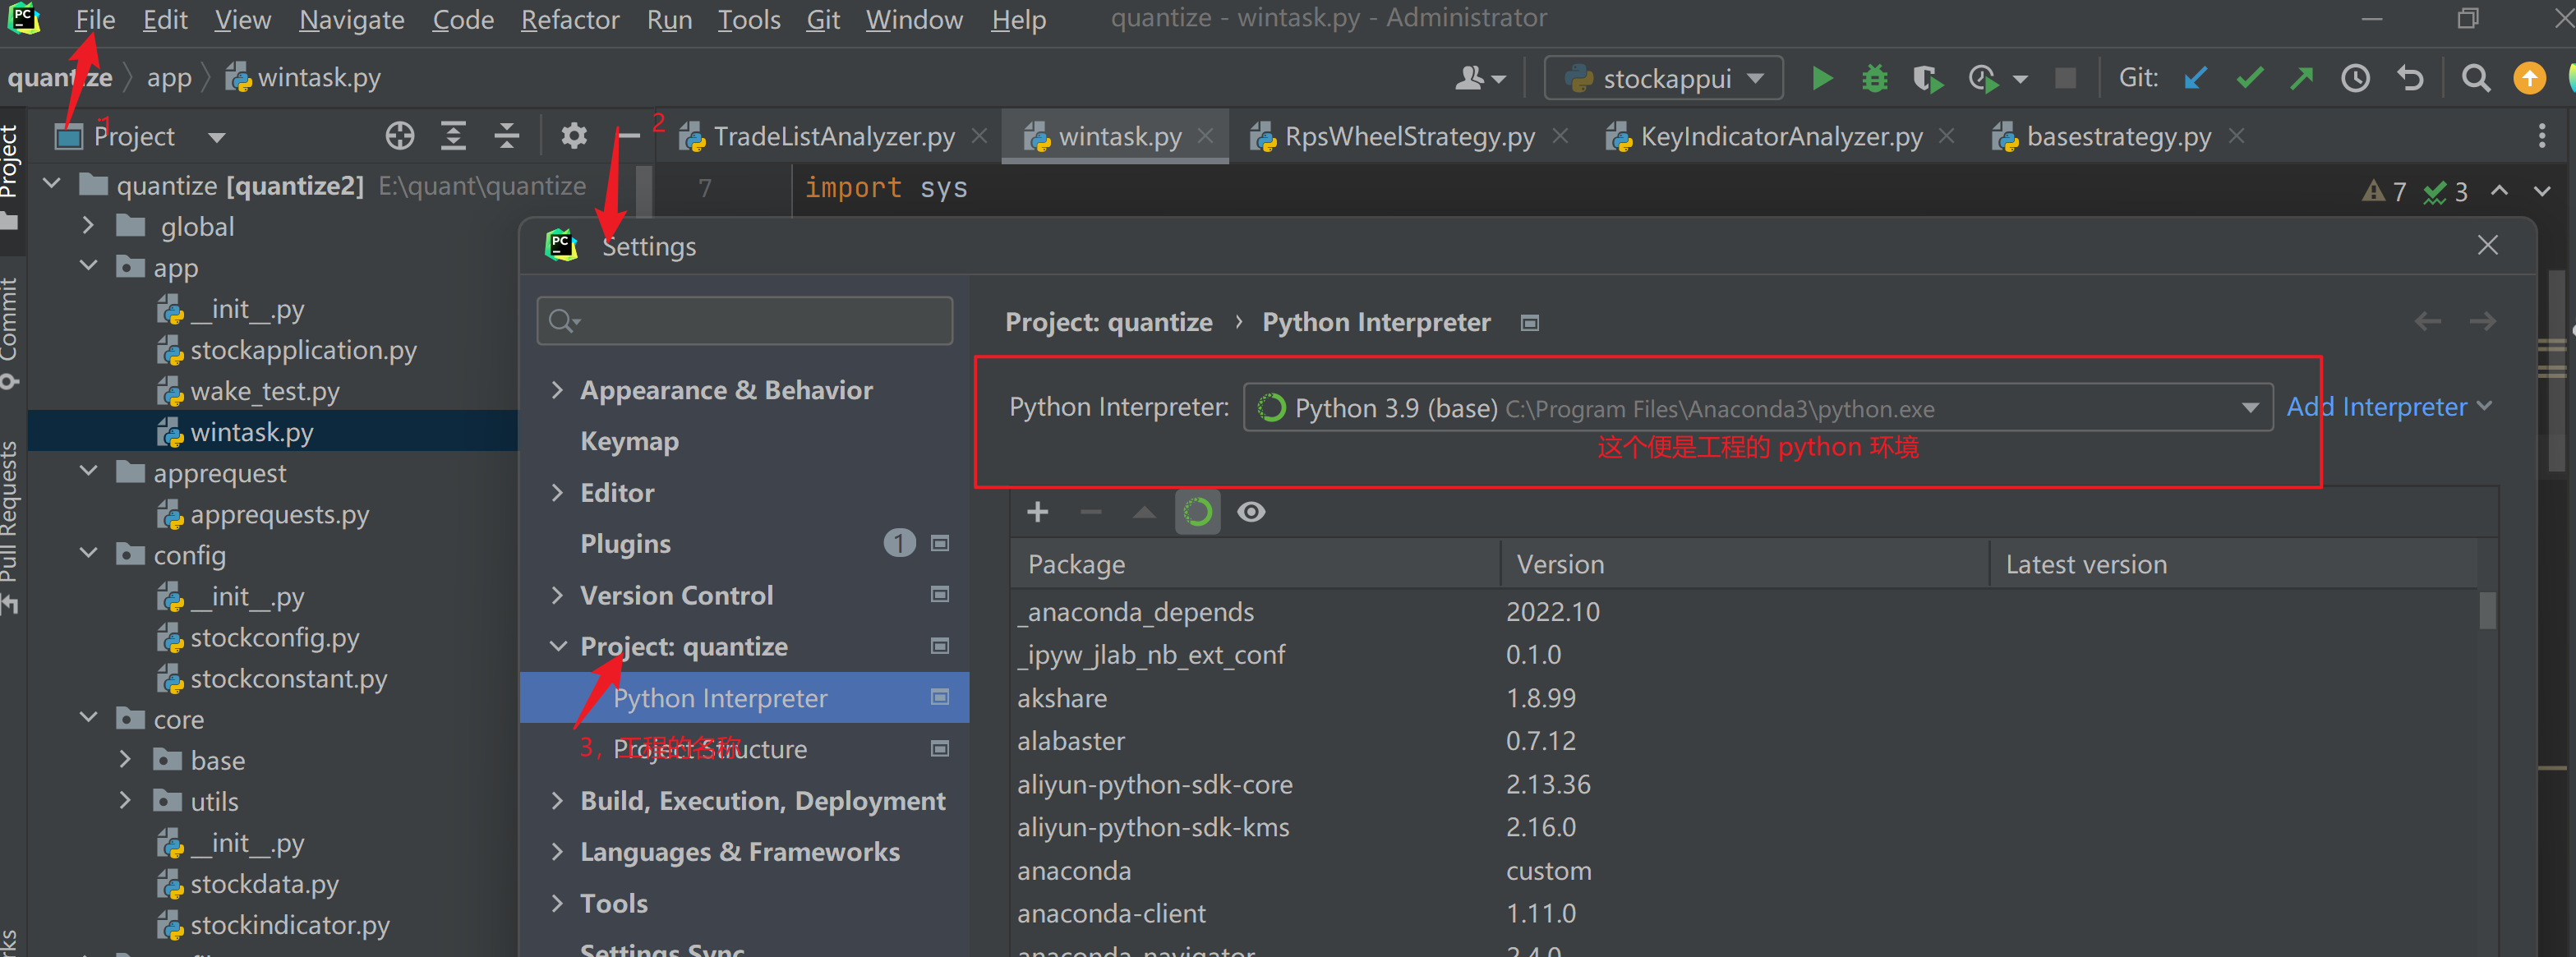Screen dimensions: 2576x957
Task: Click select opened file target icon
Action: point(400,136)
